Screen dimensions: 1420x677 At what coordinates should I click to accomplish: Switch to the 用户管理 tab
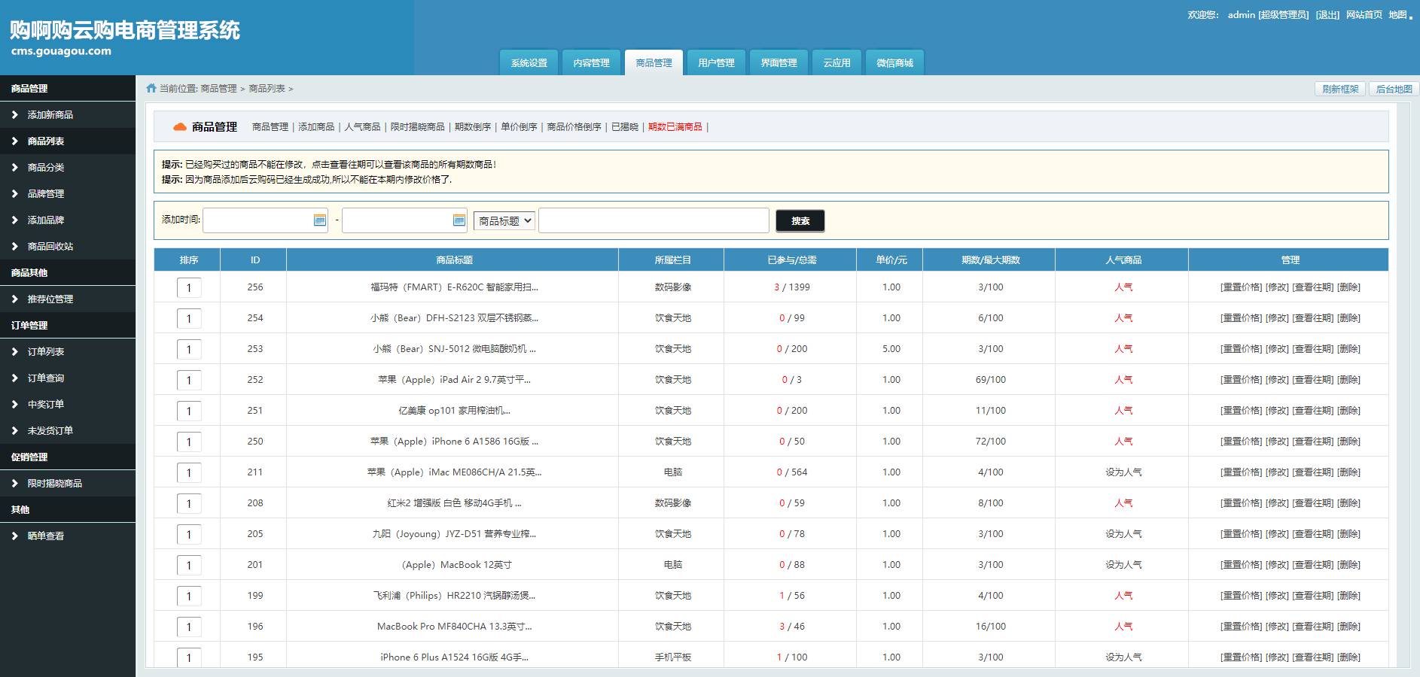716,63
